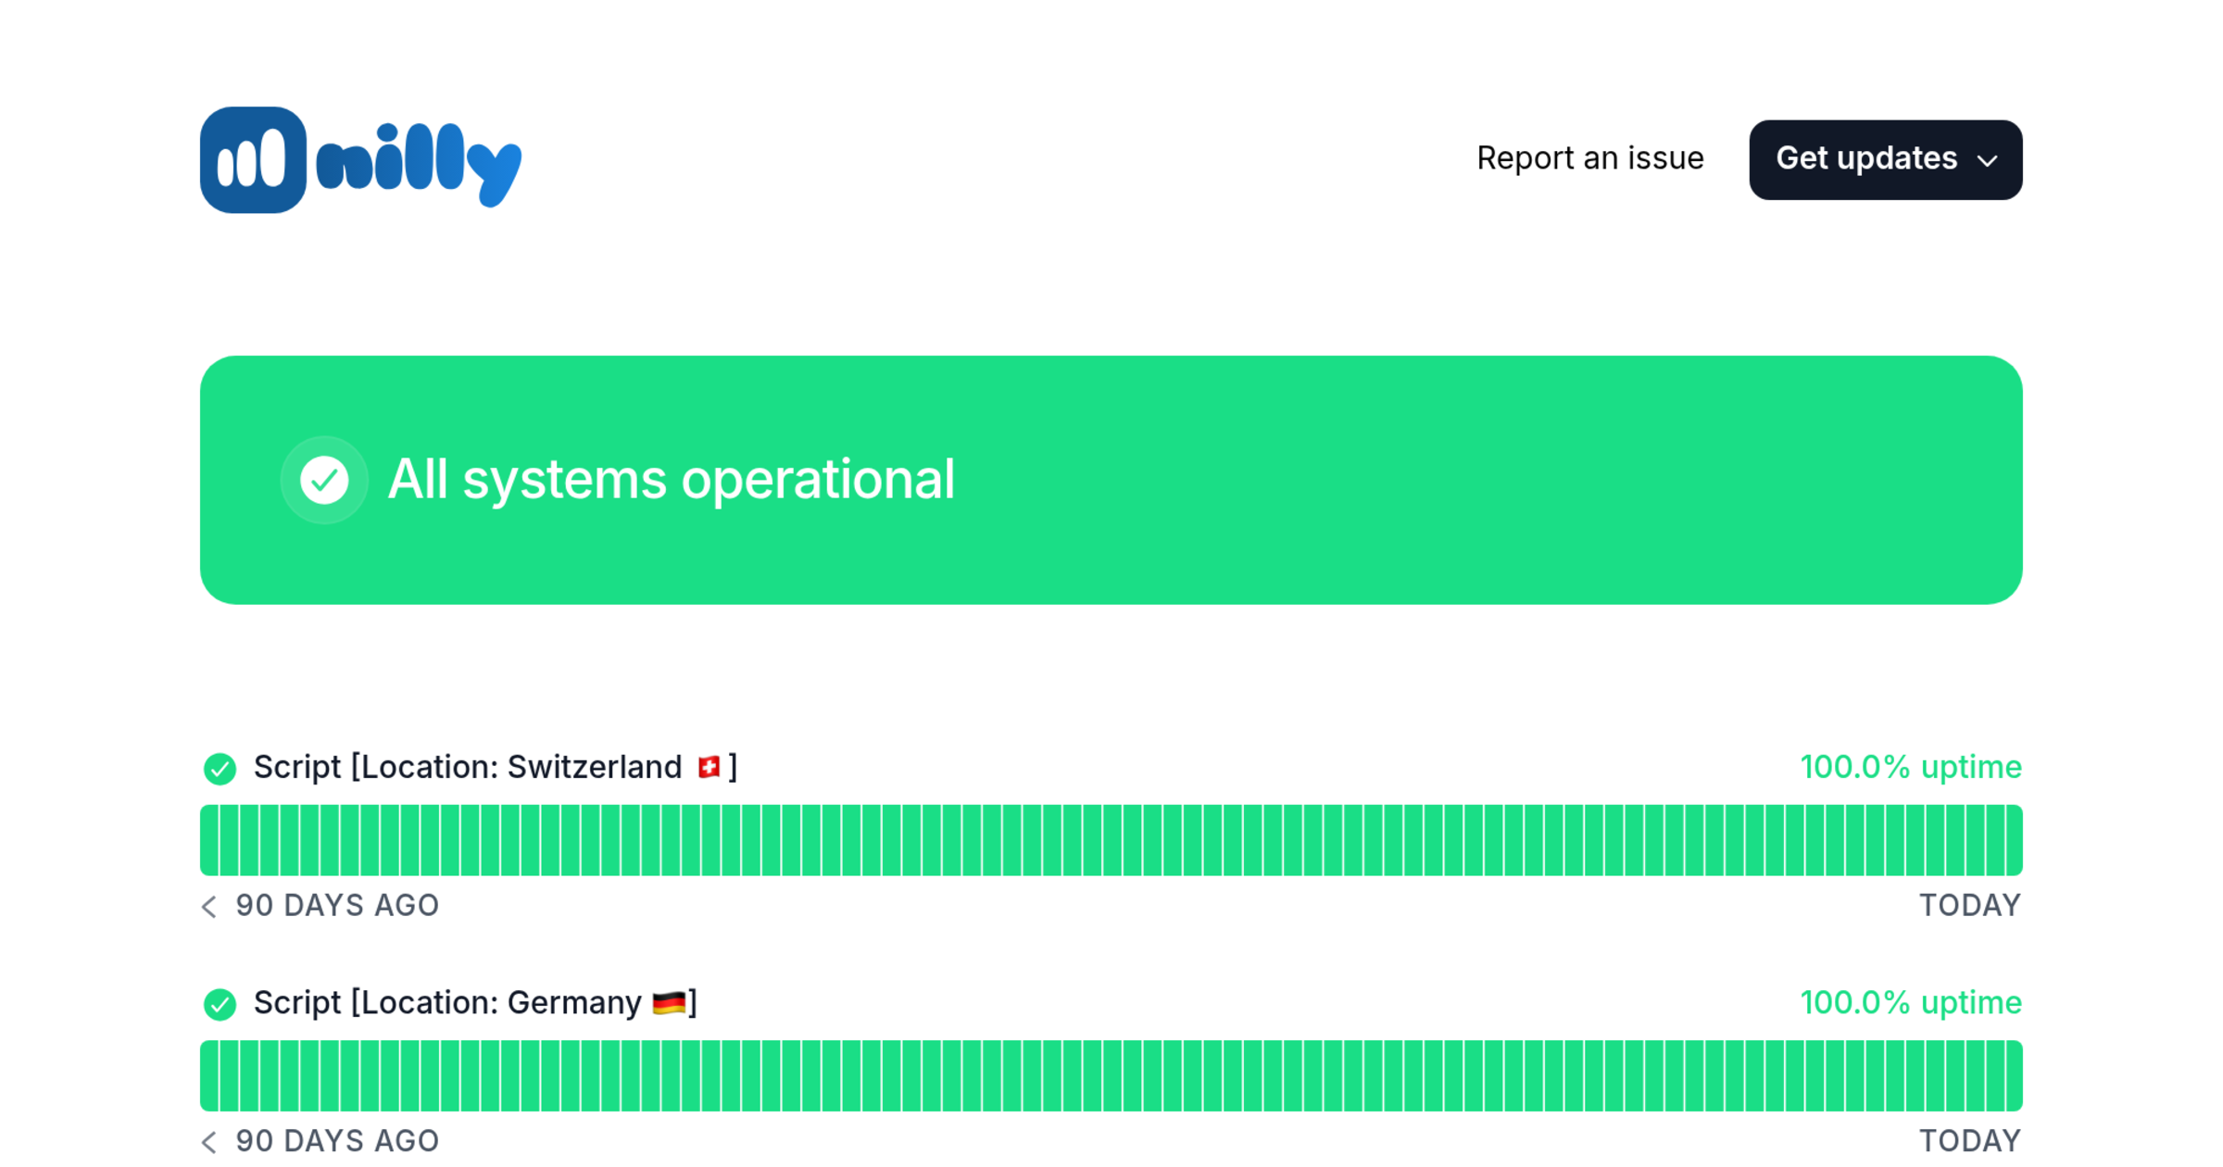Select Script Location Switzerland label

(496, 767)
